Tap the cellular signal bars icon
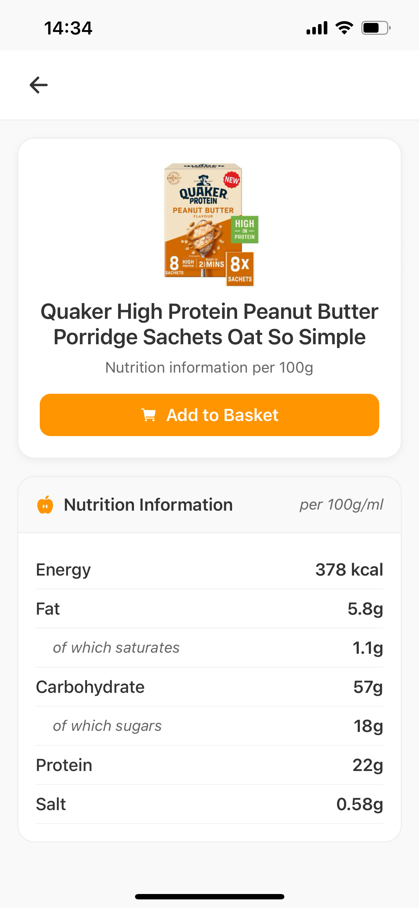The image size is (419, 908). (317, 28)
